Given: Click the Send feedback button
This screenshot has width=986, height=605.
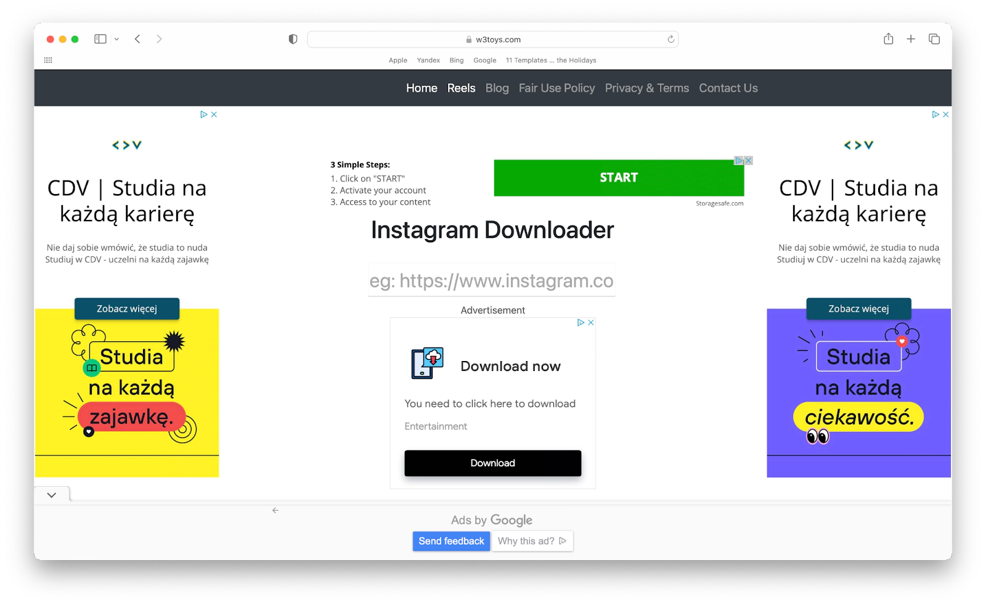Looking at the screenshot, I should [451, 541].
